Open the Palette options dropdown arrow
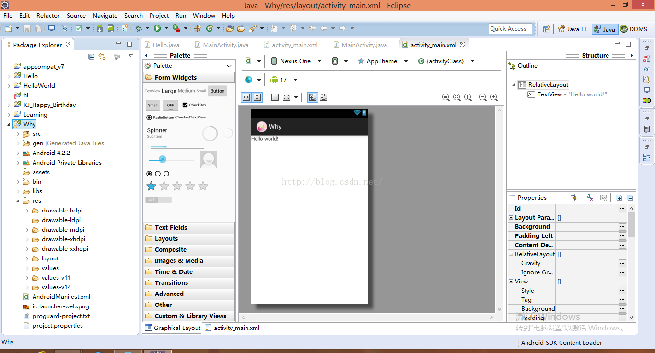The image size is (655, 353). tap(229, 66)
